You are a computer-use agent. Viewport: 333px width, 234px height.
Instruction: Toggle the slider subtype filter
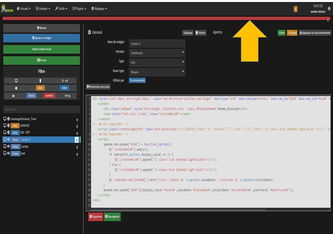point(64,88)
